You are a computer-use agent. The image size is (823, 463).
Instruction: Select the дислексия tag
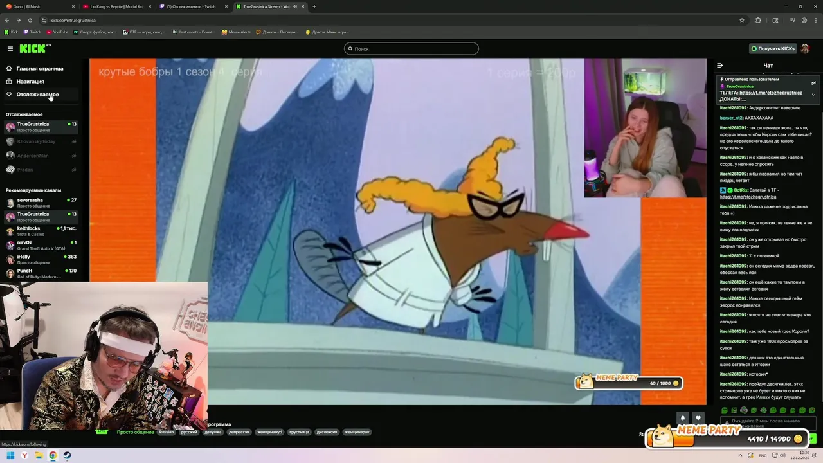(x=327, y=432)
